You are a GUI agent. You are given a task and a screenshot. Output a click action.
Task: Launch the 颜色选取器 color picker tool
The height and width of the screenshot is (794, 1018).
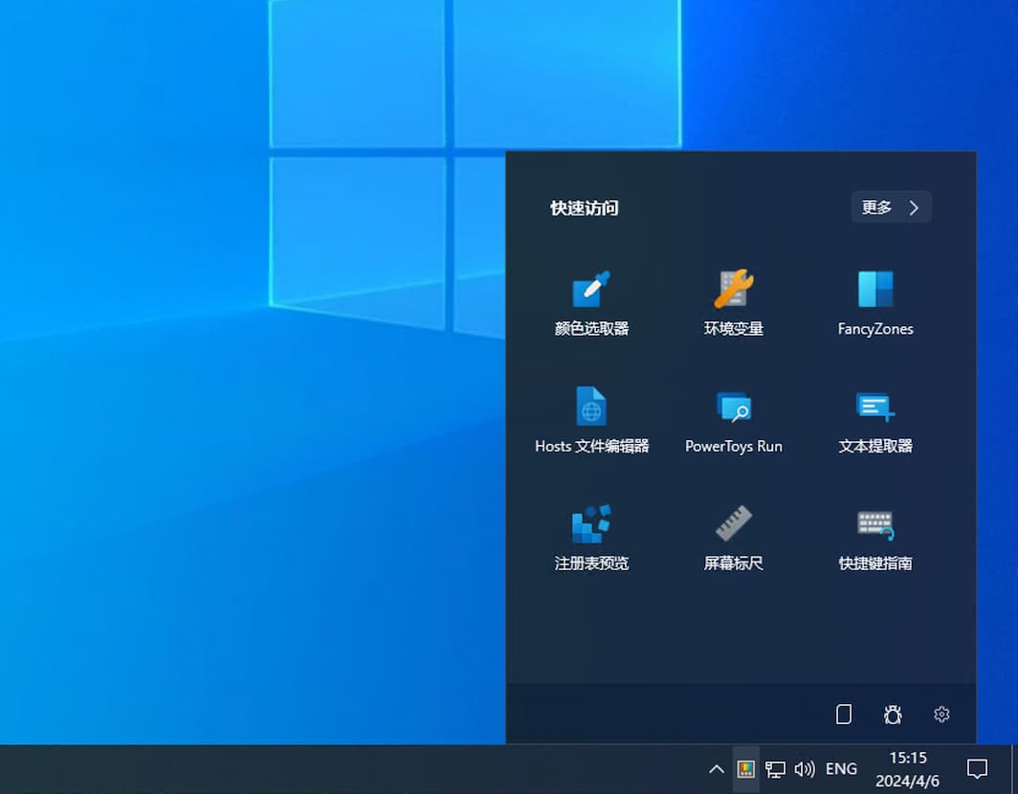pyautogui.click(x=591, y=303)
